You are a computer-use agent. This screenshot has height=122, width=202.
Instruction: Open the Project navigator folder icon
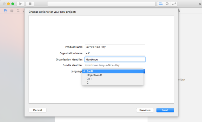pos(6,11)
